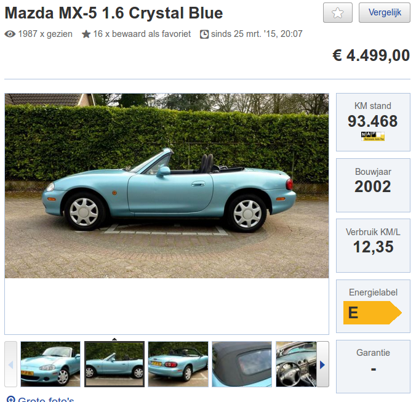Select the front view car thumbnail
The width and height of the screenshot is (416, 402).
50,364
